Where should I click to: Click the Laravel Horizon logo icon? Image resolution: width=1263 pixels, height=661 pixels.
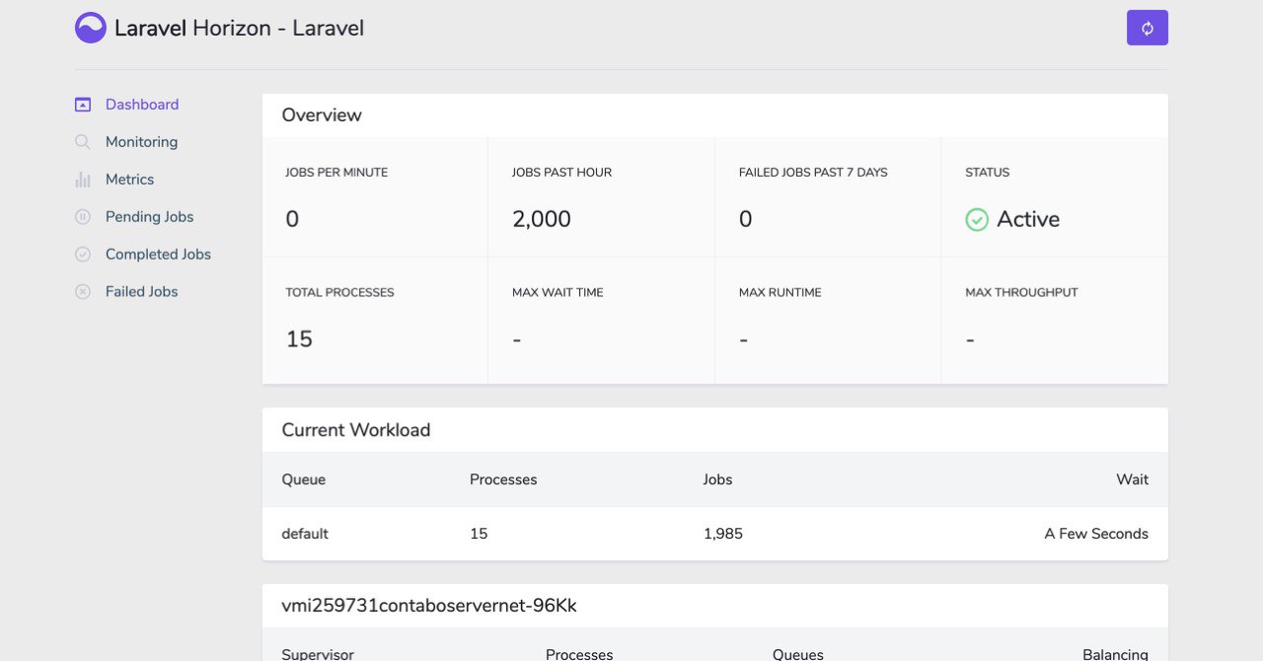[91, 28]
